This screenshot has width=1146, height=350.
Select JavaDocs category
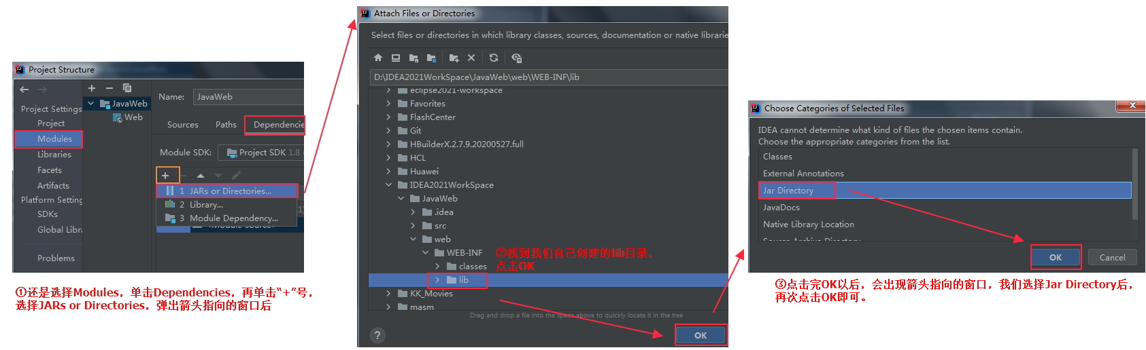(945, 208)
